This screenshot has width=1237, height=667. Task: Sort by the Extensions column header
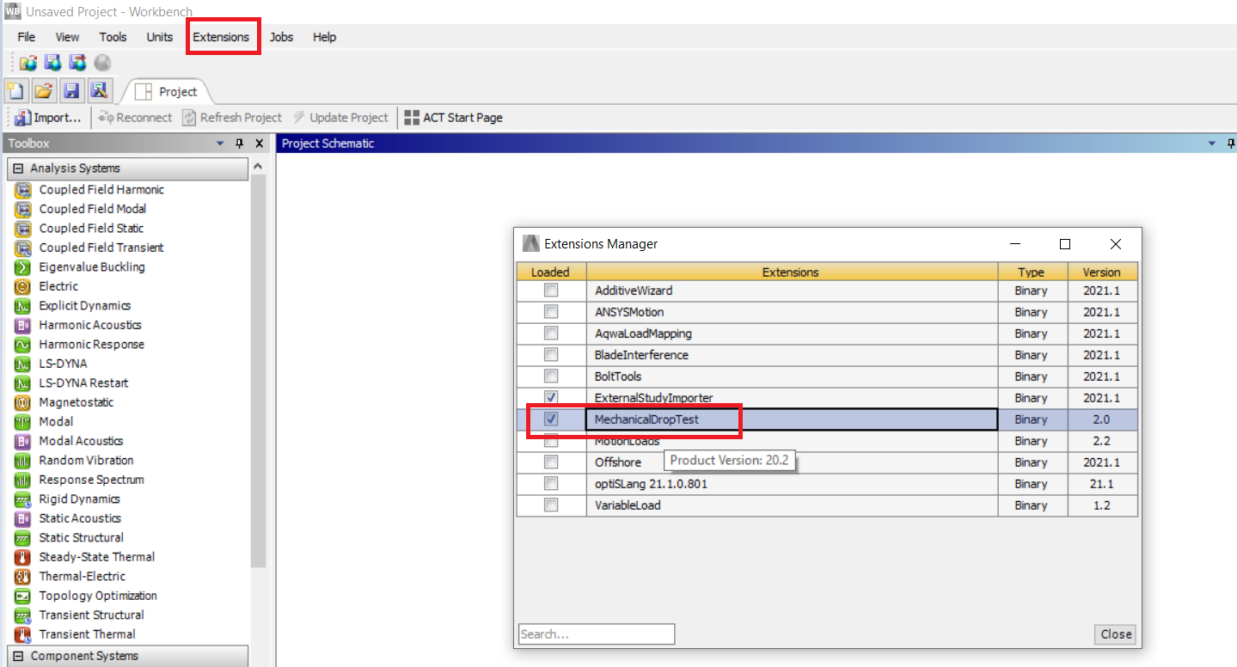791,272
